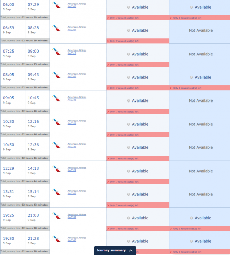Expand the Journey summary panel
The image size is (230, 255).
131,251
